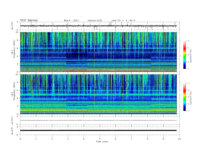Click time-axis tick label "1"
This screenshot has width=202, height=156.
[36, 139]
